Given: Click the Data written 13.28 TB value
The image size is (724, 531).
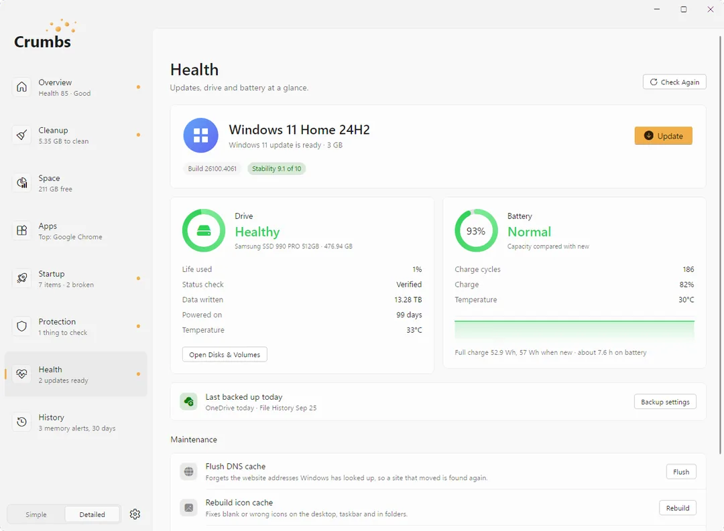Looking at the screenshot, I should (408, 299).
